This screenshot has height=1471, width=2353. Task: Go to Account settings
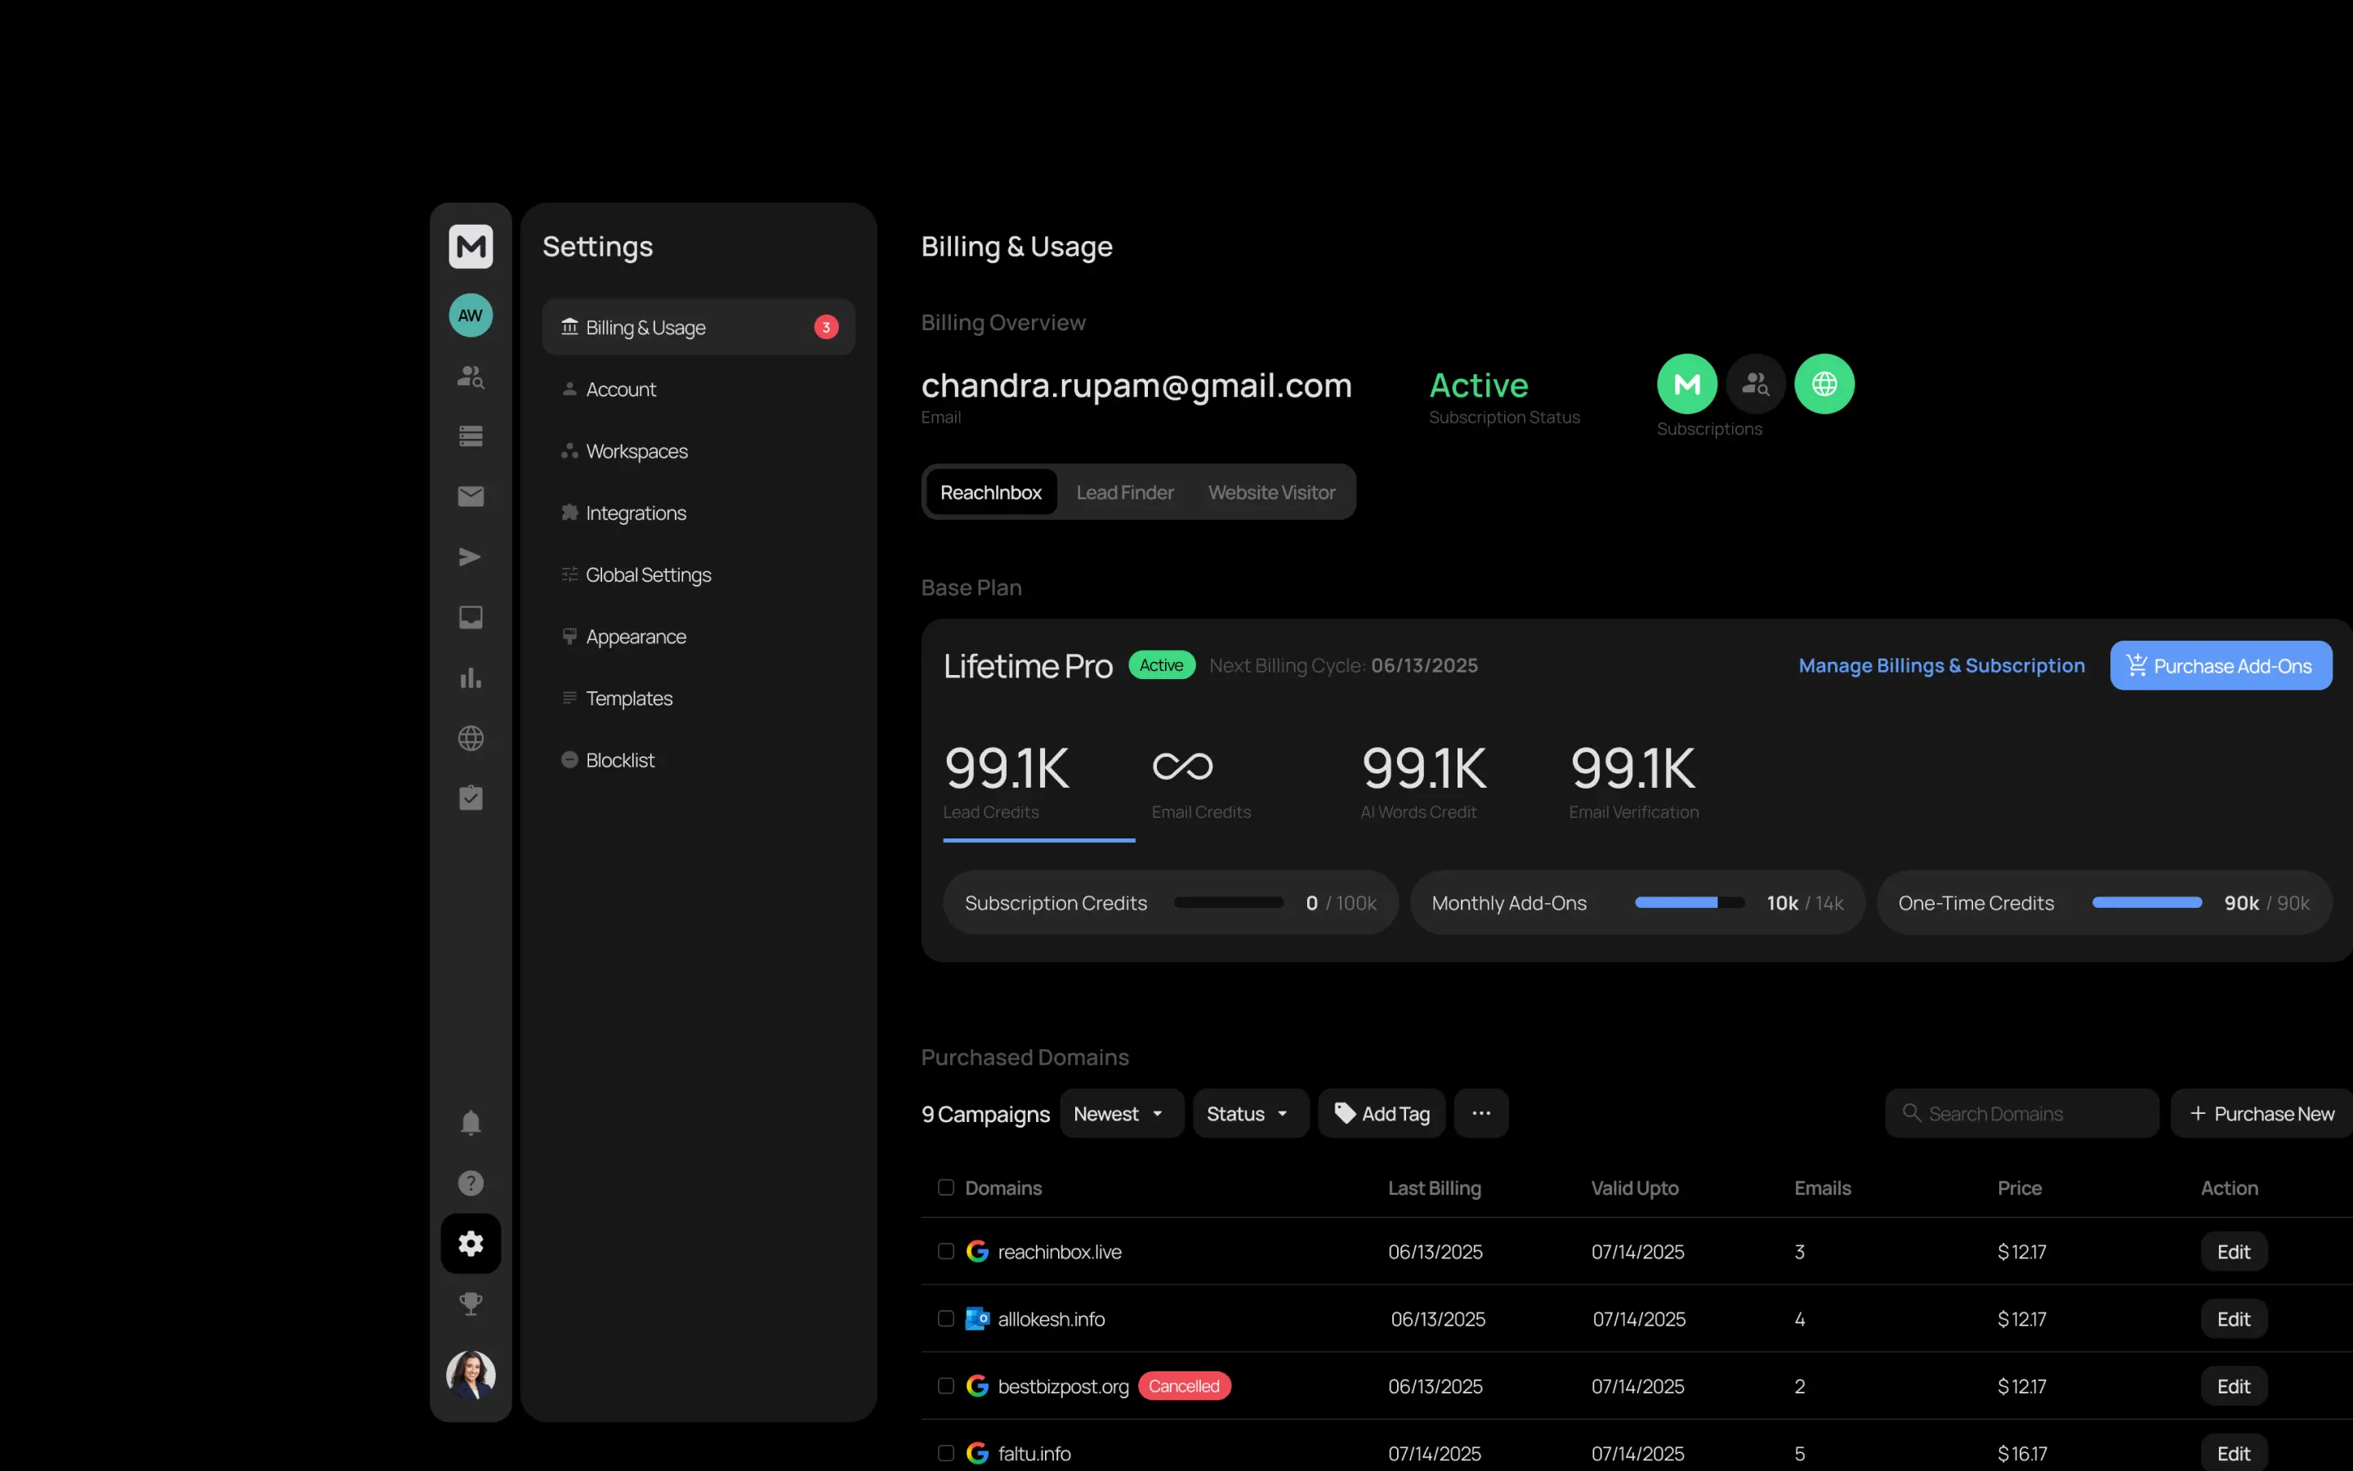point(698,389)
